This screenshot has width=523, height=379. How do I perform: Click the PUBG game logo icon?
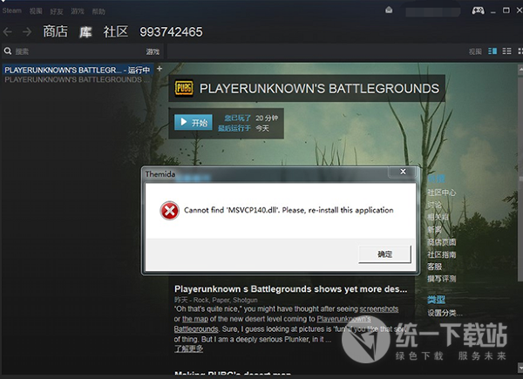184,88
